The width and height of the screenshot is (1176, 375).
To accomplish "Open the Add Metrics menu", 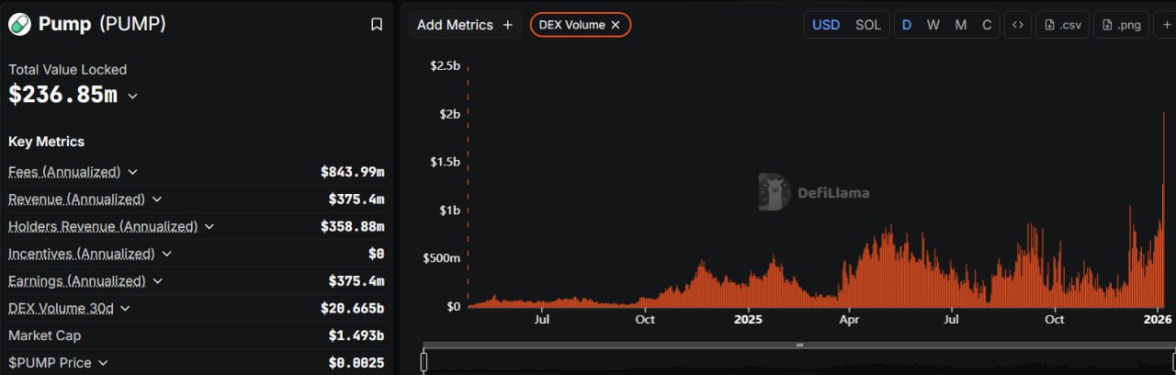I will 465,25.
